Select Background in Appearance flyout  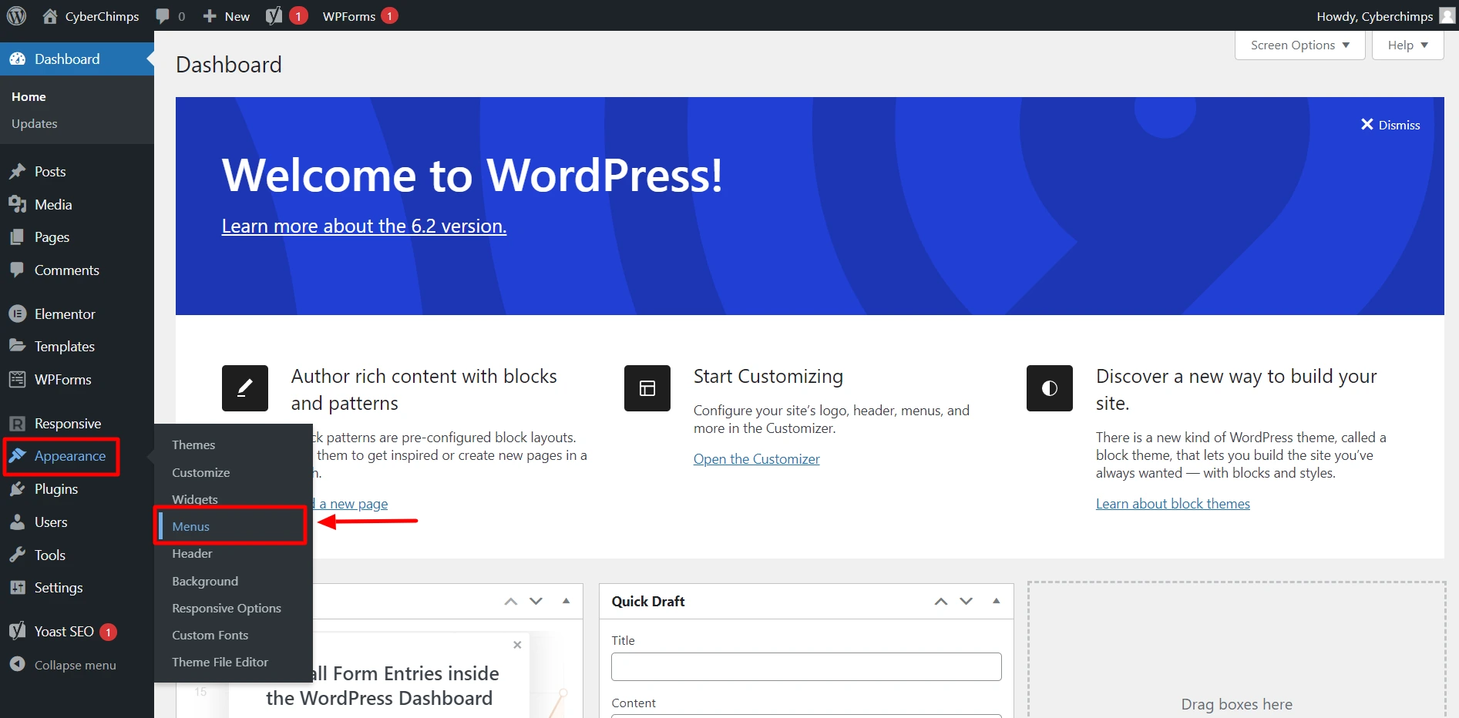coord(205,581)
